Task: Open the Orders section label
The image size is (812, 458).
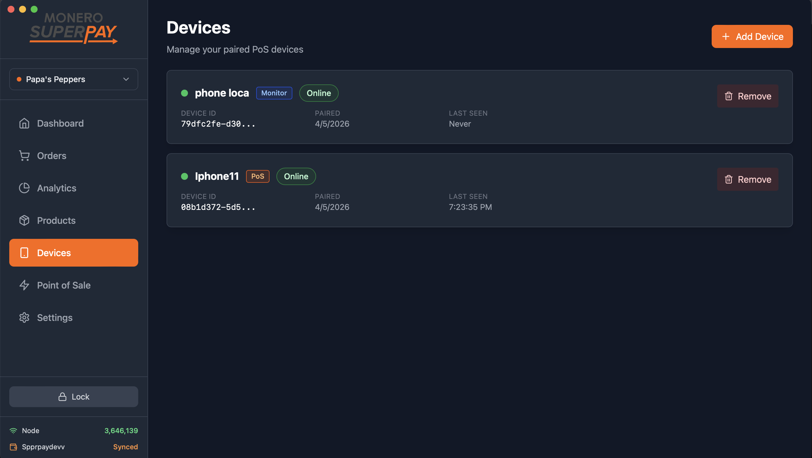Action: point(52,156)
